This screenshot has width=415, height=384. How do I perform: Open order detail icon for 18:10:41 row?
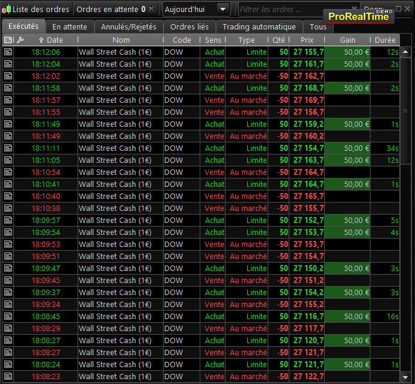pos(8,184)
